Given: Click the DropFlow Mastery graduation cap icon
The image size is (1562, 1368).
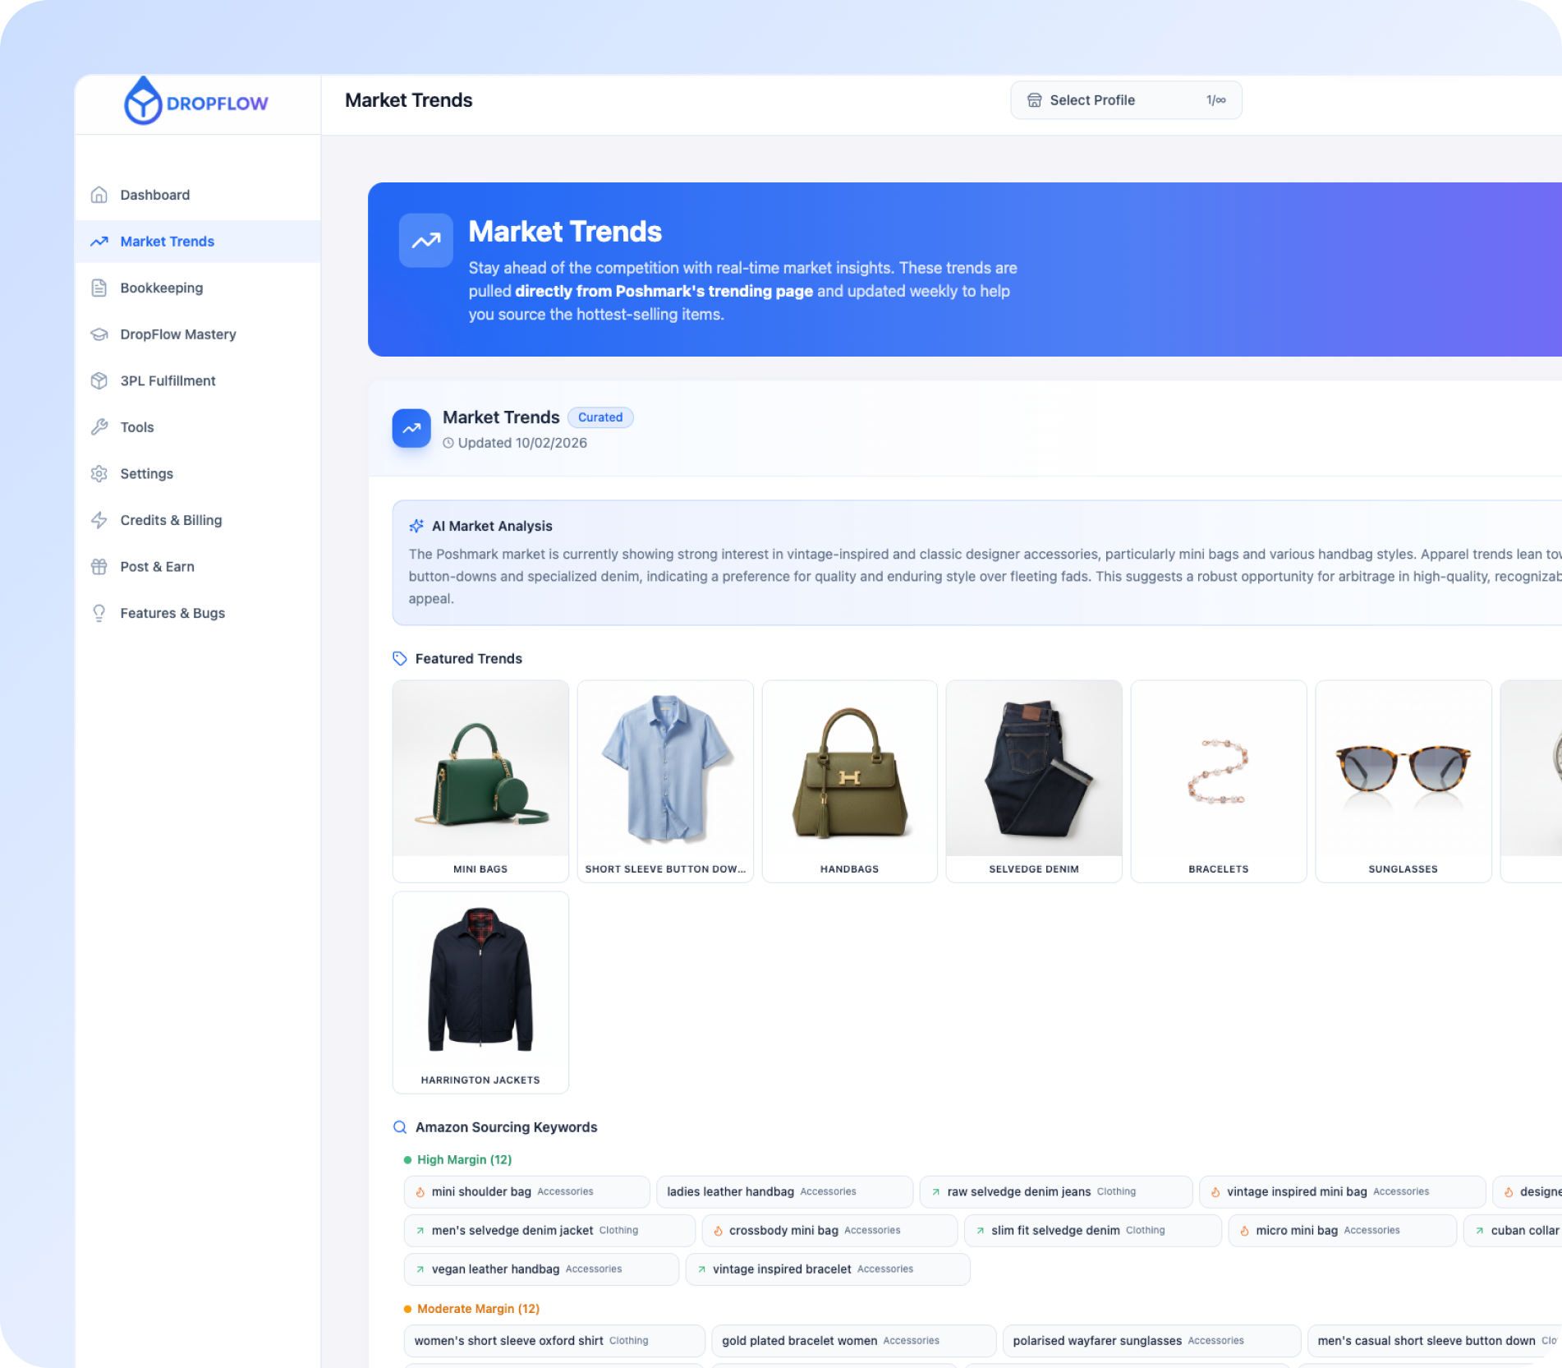Looking at the screenshot, I should tap(99, 334).
